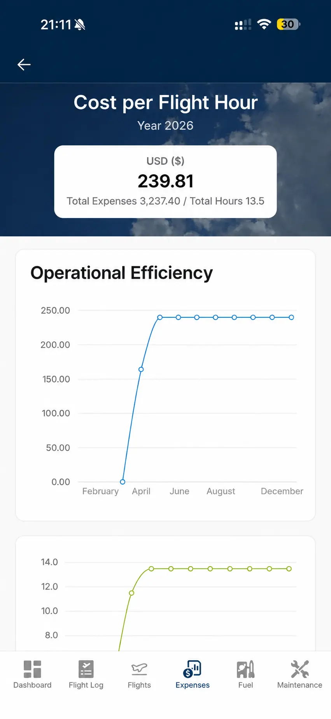
Task: Select the last blue chart data point
Action: click(291, 317)
